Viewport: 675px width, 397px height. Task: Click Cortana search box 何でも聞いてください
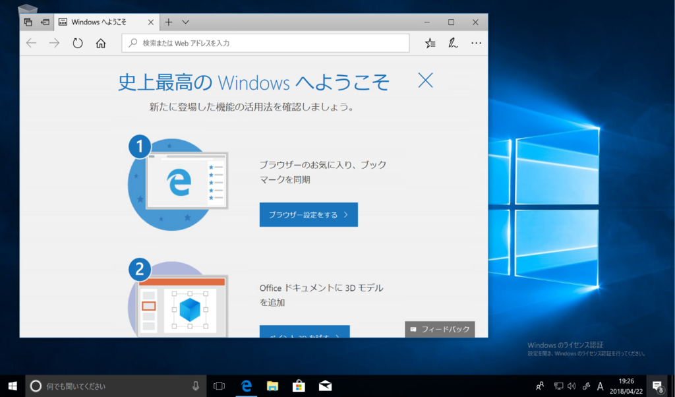coord(116,386)
